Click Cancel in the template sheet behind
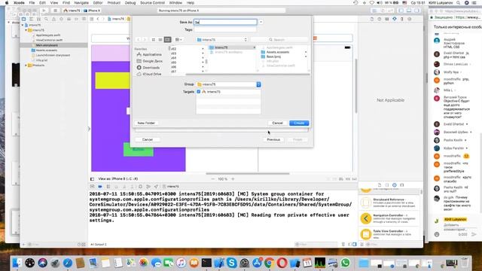The image size is (482, 271). (148, 139)
